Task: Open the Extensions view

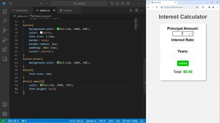Action: pos(4,49)
